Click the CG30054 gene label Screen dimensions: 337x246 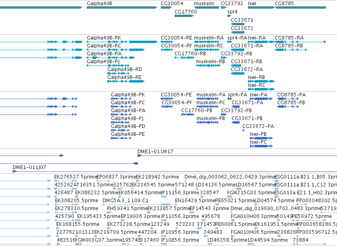tap(172, 4)
